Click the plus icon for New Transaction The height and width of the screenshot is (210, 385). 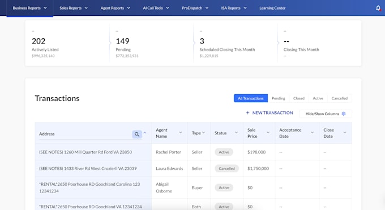247,112
